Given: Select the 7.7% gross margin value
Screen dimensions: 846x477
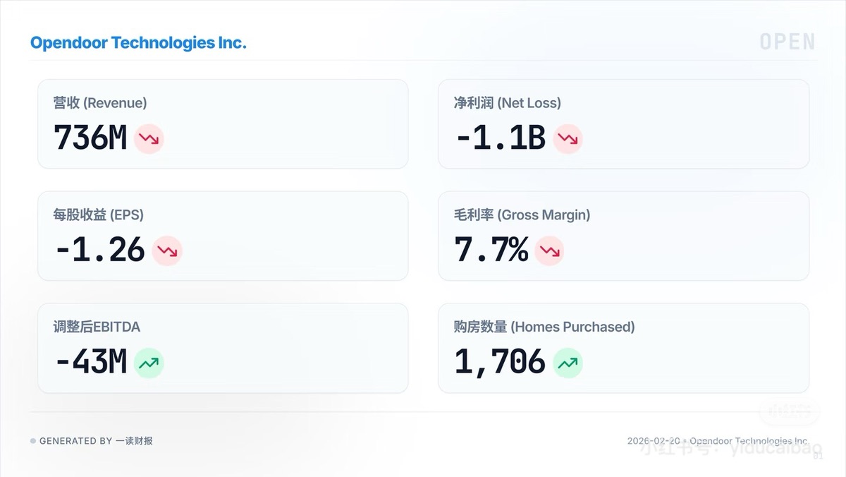Looking at the screenshot, I should coord(491,250).
